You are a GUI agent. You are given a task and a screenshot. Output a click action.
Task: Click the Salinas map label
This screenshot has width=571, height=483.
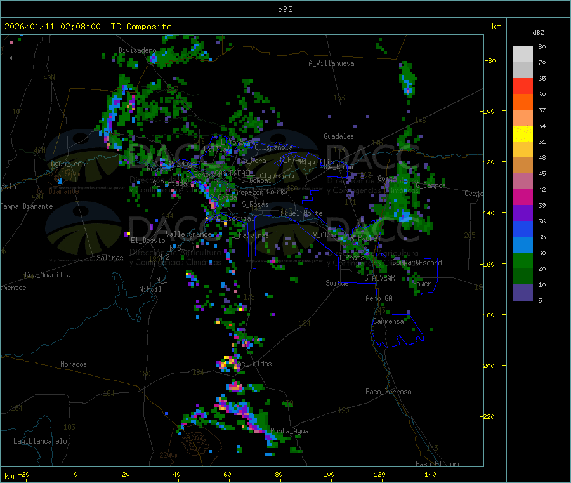pos(110,258)
